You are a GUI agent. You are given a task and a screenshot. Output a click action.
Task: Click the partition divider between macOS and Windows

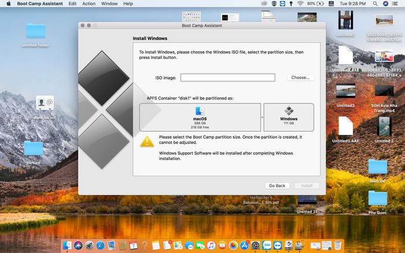[262, 117]
